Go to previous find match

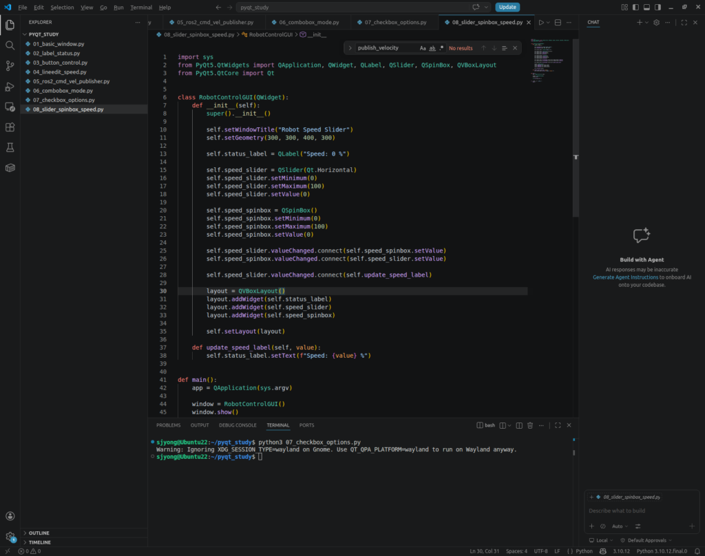coord(484,48)
